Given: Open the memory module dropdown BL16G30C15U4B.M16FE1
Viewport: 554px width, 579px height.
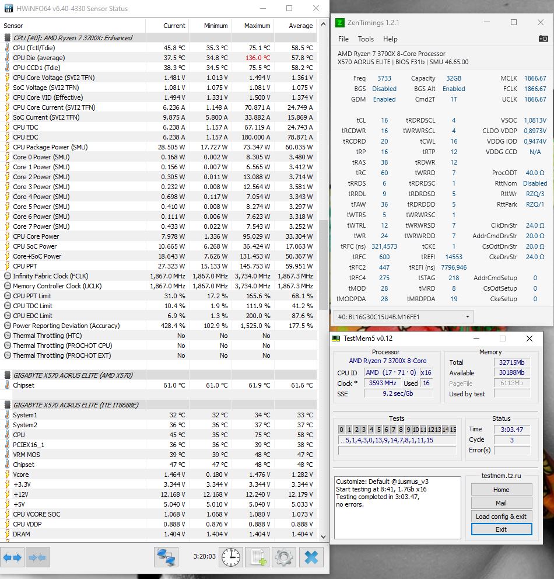Looking at the screenshot, I should coord(403,317).
